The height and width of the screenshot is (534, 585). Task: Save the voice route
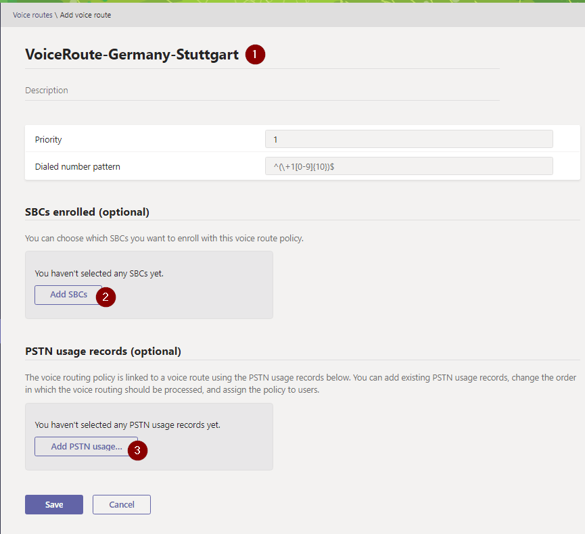[54, 505]
